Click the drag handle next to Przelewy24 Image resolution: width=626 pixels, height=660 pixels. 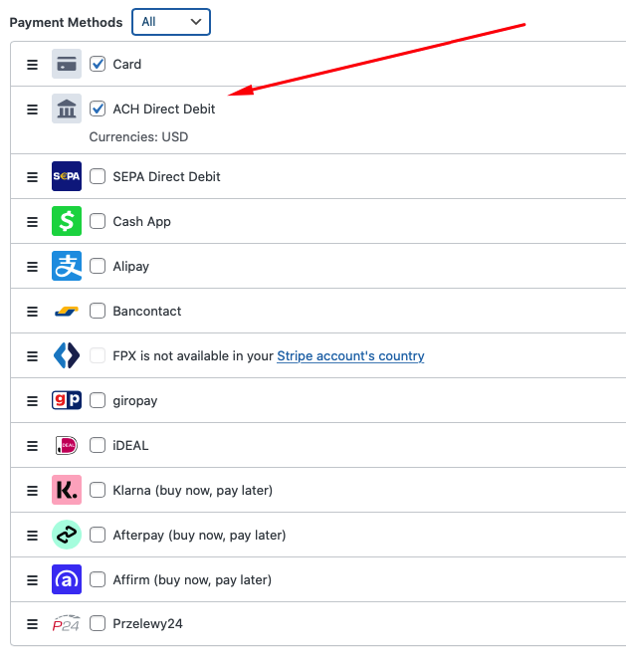coord(32,624)
